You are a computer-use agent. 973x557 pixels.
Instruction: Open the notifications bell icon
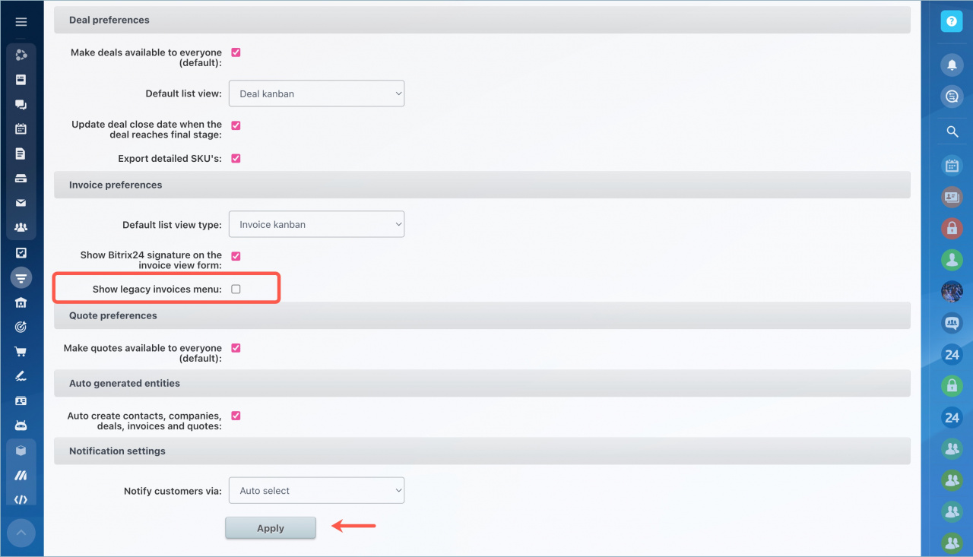point(952,65)
